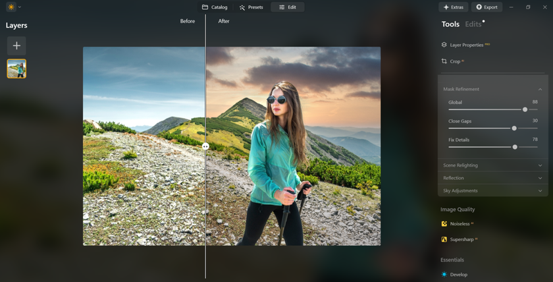Adjust the Global slider handle
553x282 pixels.
click(525, 109)
